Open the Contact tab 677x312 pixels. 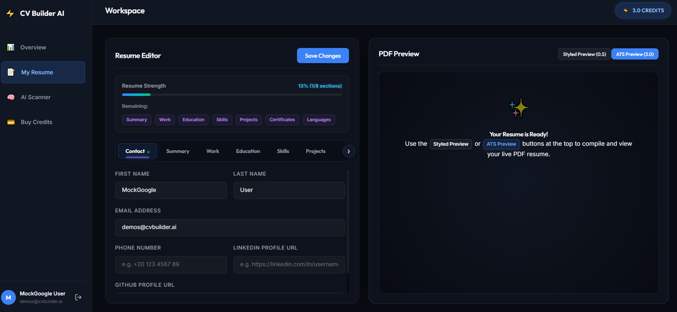click(x=137, y=151)
